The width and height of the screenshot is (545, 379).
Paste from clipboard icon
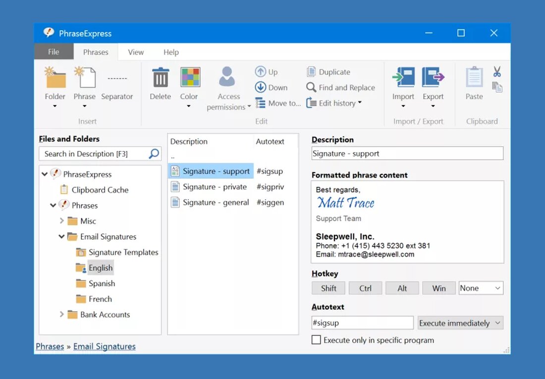click(x=474, y=77)
